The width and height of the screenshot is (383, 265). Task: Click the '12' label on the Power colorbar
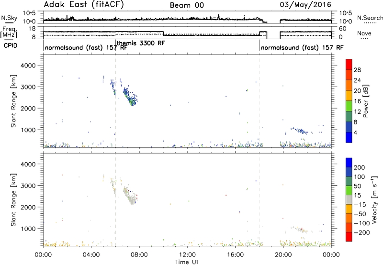[x=357, y=112]
